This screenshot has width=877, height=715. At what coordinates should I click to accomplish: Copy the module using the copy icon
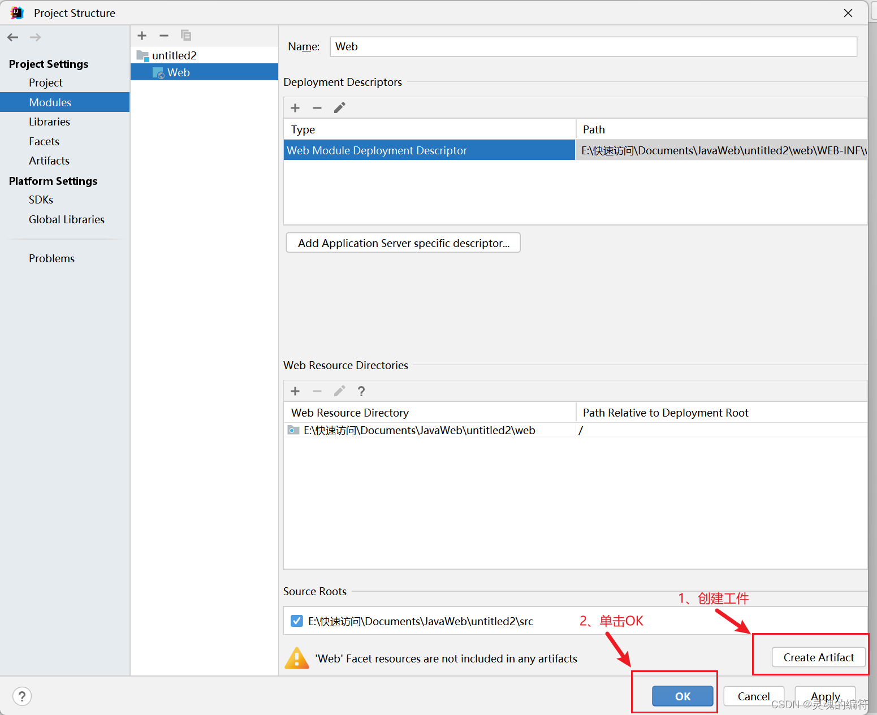186,36
